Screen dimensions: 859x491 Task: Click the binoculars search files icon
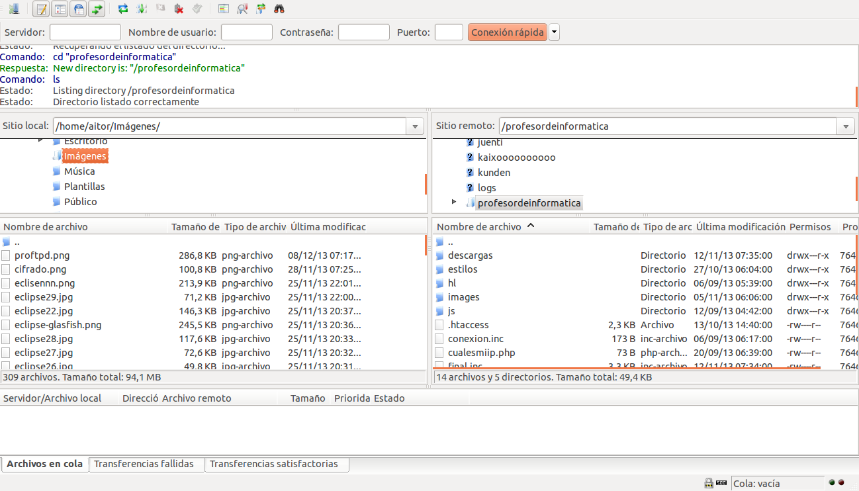click(279, 9)
